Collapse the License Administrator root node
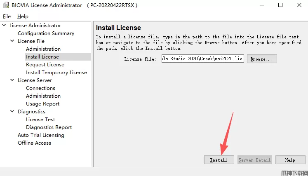This screenshot has height=176, width=308. 4,25
